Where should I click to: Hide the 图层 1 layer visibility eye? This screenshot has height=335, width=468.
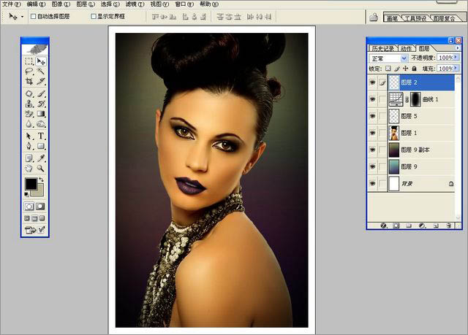click(x=373, y=133)
